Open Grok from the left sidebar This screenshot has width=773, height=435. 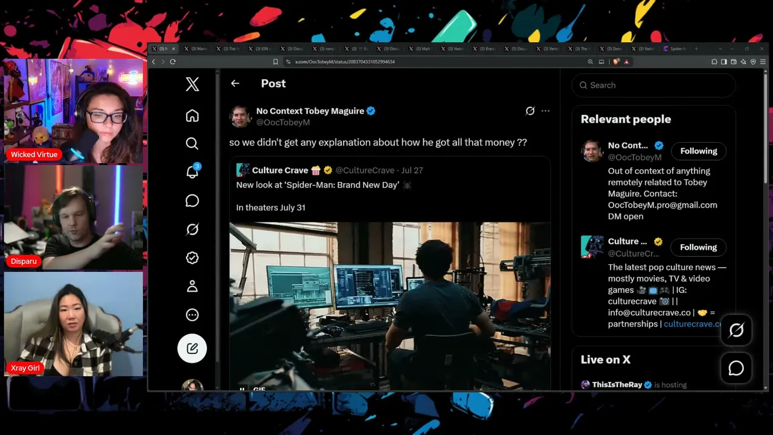[x=192, y=229]
